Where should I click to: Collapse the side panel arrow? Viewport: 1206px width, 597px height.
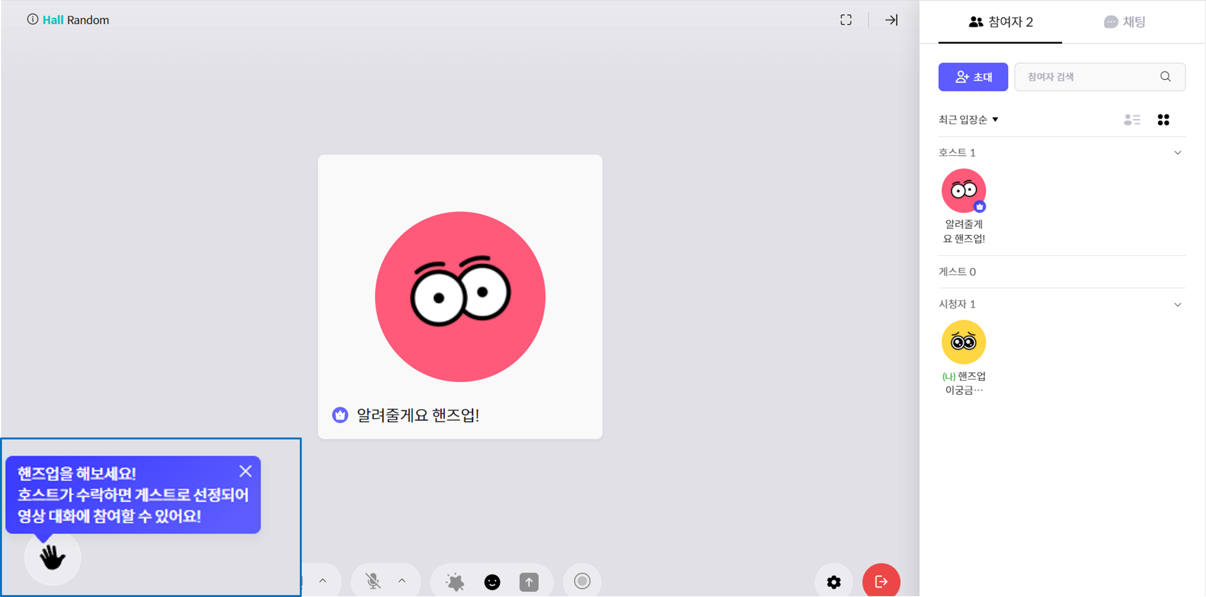click(x=891, y=20)
